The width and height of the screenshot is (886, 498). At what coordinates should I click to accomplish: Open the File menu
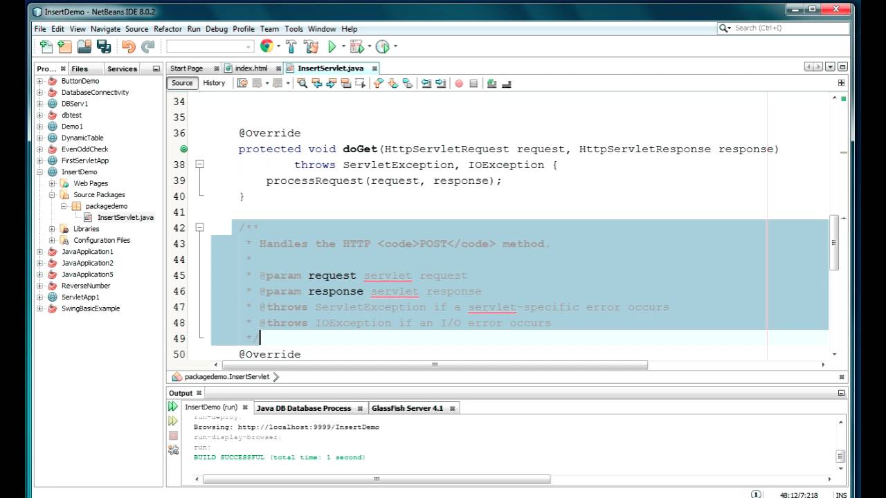[x=40, y=29]
